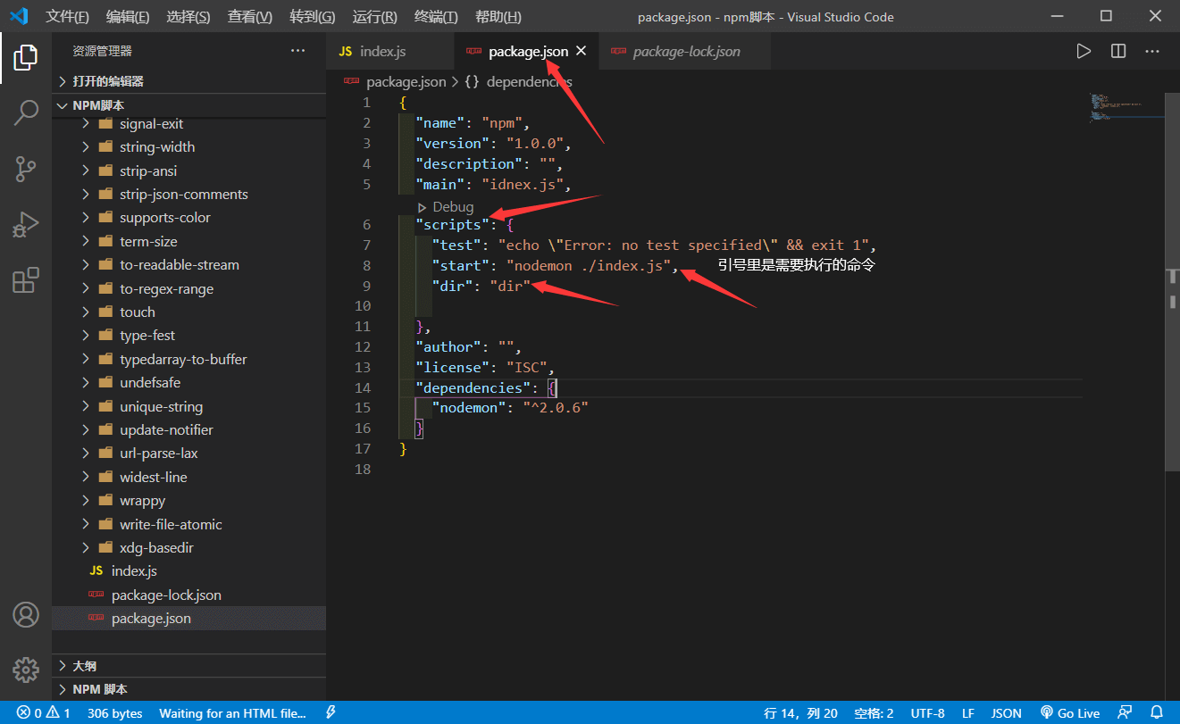Open the 编辑(E) menu

[128, 17]
